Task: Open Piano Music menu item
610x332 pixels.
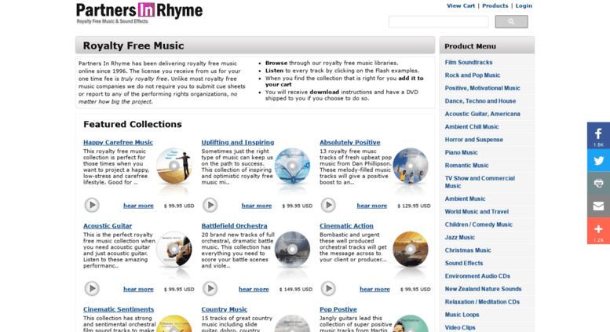Action: [461, 152]
